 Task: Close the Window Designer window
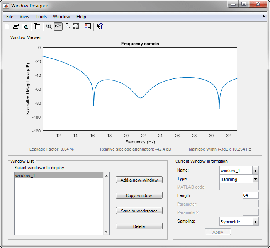point(258,4)
